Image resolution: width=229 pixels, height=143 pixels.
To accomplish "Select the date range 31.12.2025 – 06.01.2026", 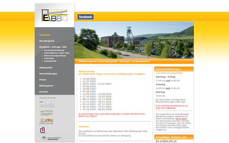I will coord(97,109).
